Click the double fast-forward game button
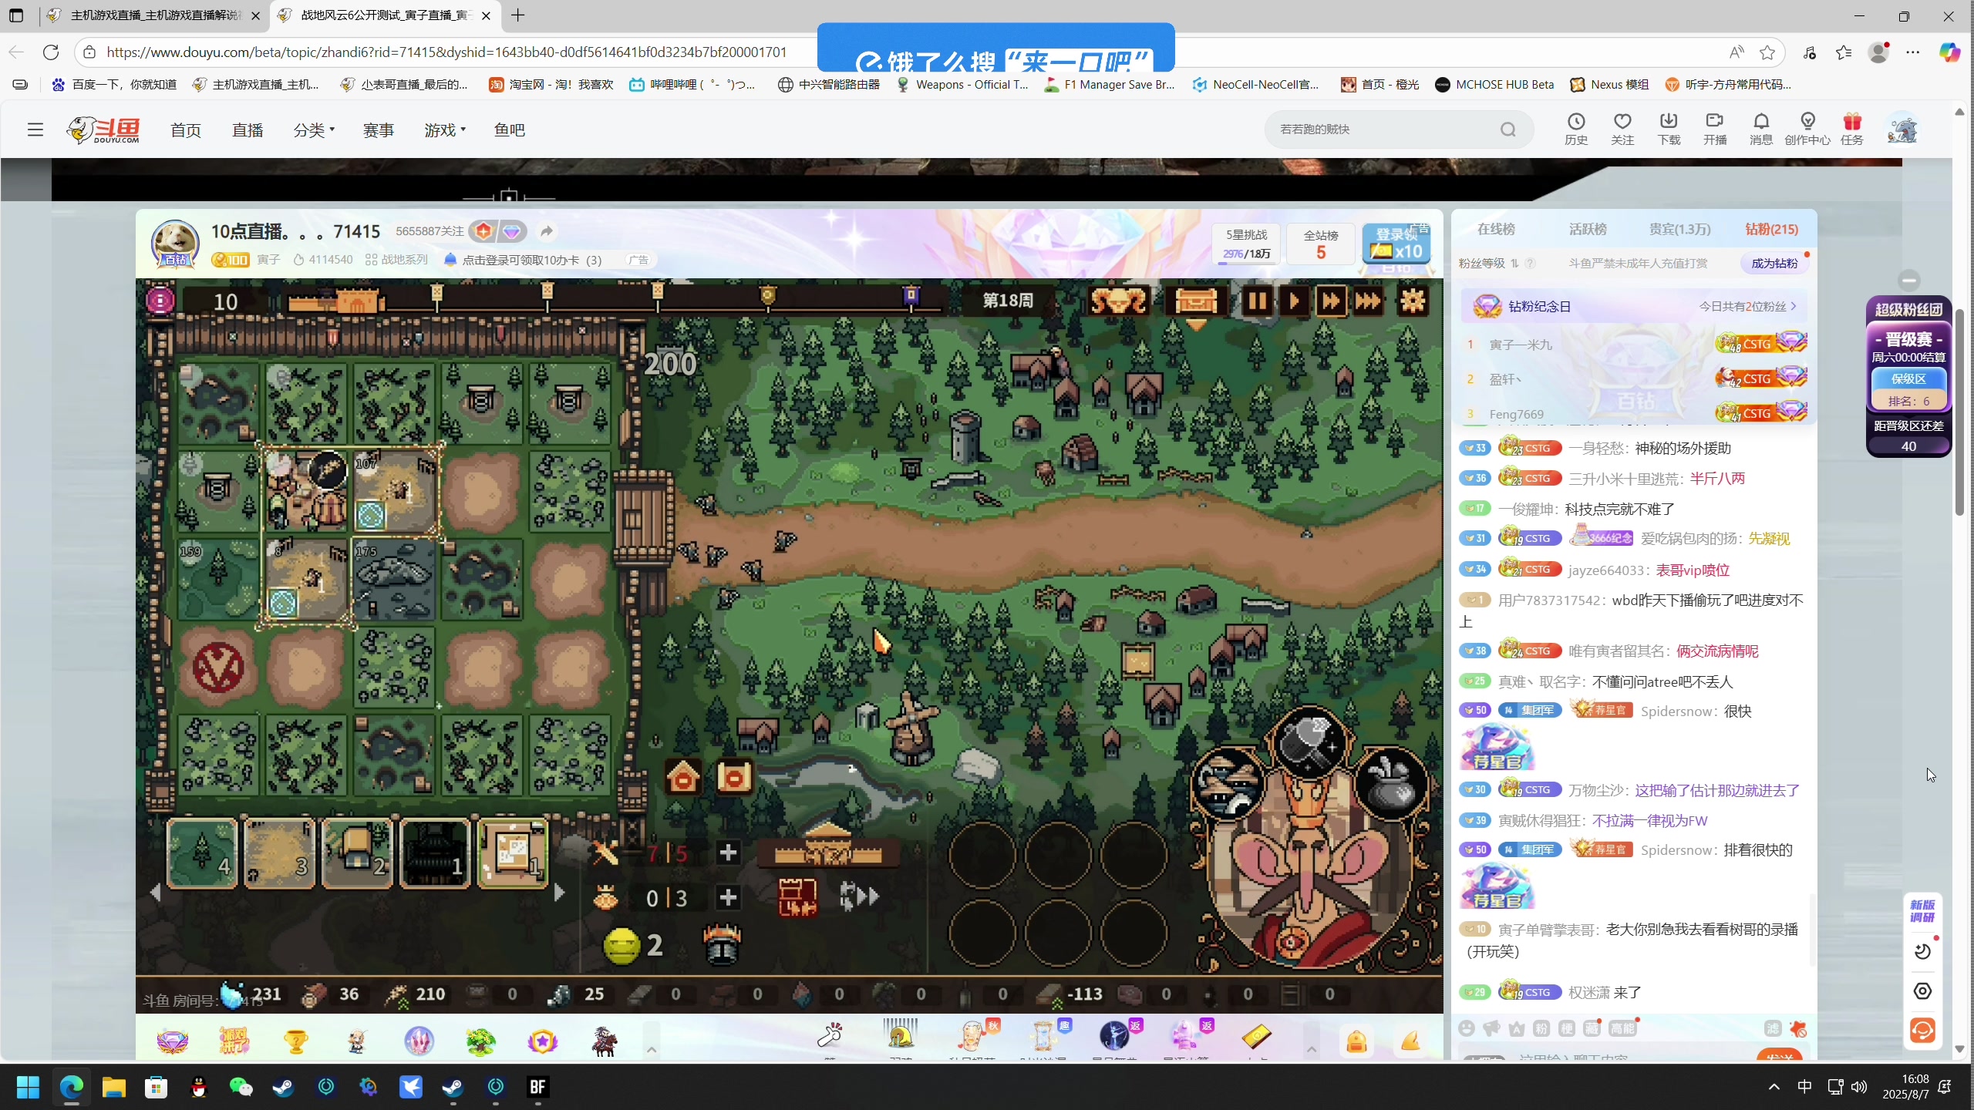Image resolution: width=1974 pixels, height=1110 pixels. pyautogui.click(x=1331, y=301)
